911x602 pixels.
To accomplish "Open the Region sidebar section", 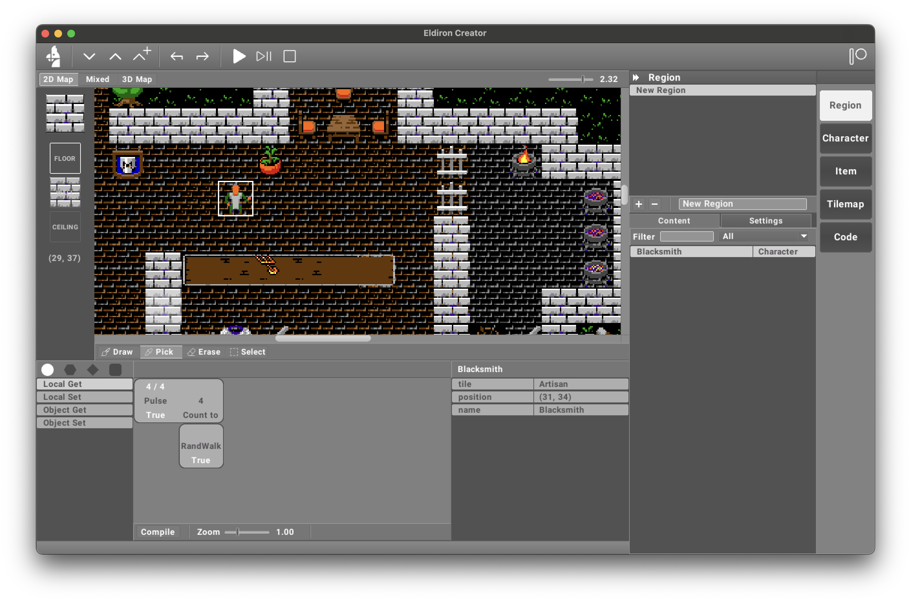I will 845,105.
